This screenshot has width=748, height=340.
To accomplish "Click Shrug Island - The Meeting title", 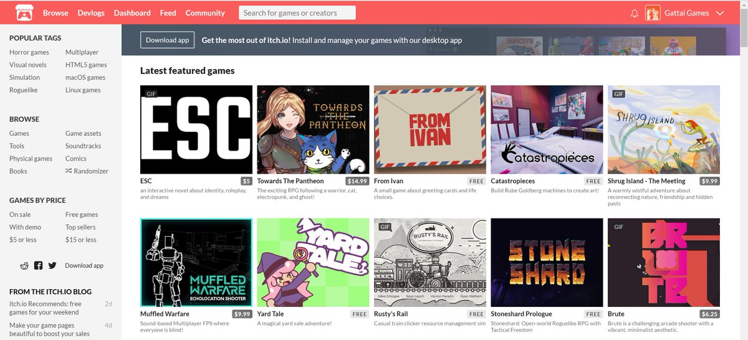I will tap(646, 181).
